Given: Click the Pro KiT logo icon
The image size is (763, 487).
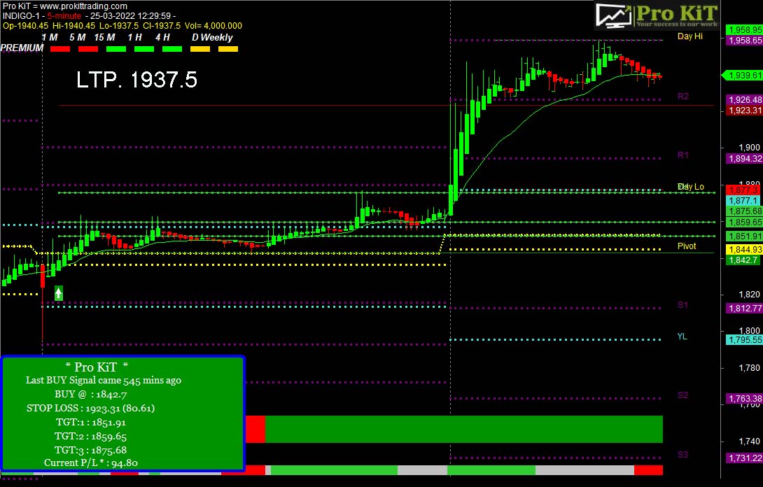Looking at the screenshot, I should (615, 15).
